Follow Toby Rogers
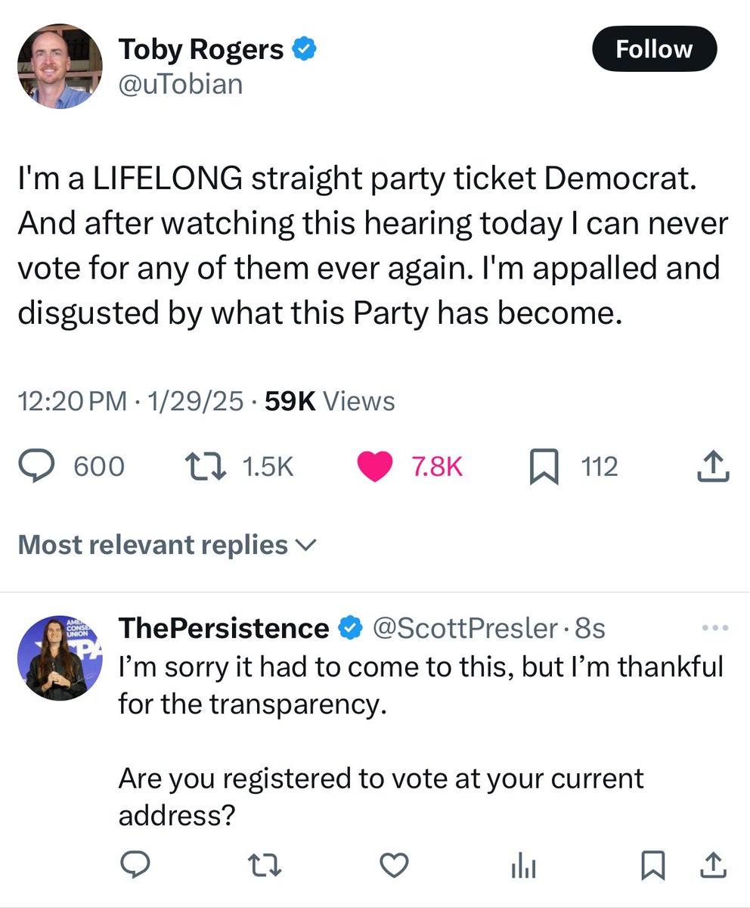This screenshot has height=908, width=750. tap(653, 49)
